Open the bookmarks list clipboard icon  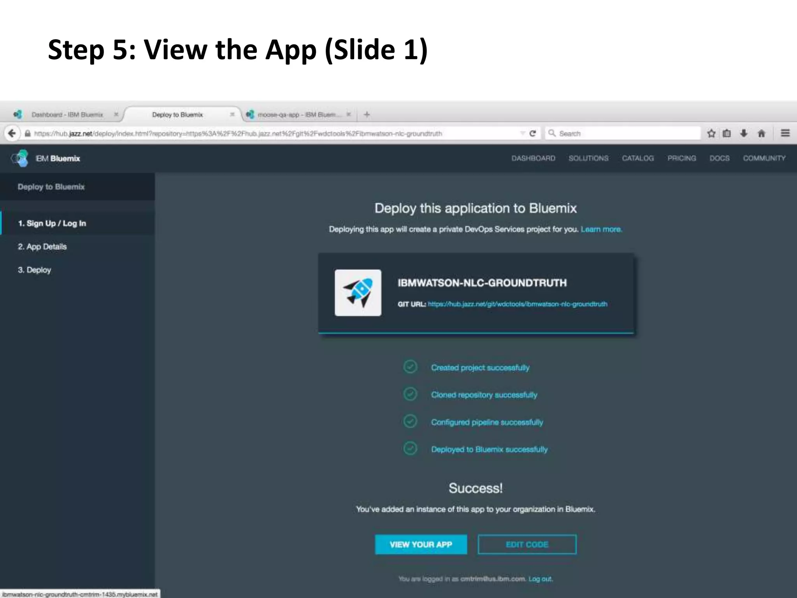(727, 134)
